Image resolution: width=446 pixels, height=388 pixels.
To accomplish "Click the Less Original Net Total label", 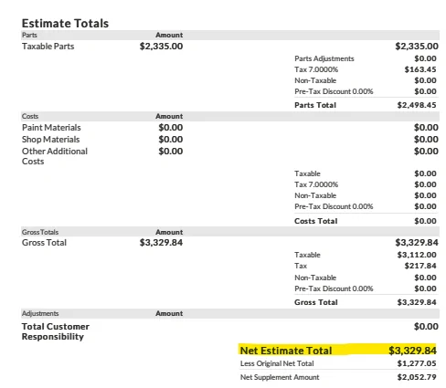I will point(277,363).
